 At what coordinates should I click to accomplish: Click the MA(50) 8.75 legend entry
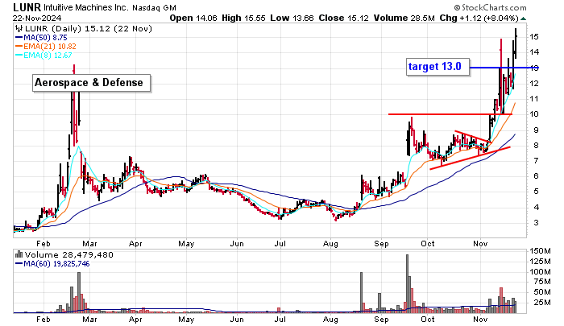[41, 38]
